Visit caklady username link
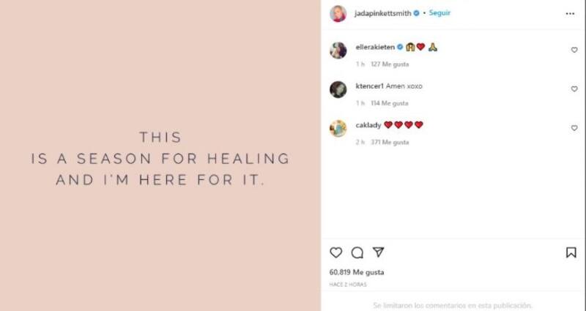586x311 pixels. click(368, 125)
